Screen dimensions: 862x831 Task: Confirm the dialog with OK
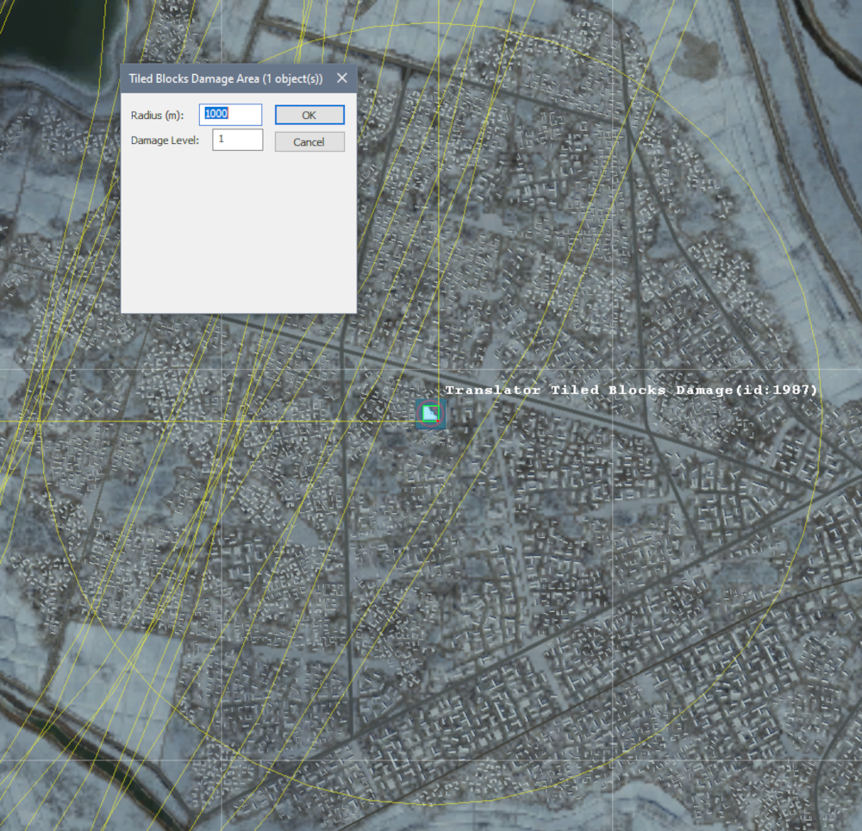click(x=309, y=115)
